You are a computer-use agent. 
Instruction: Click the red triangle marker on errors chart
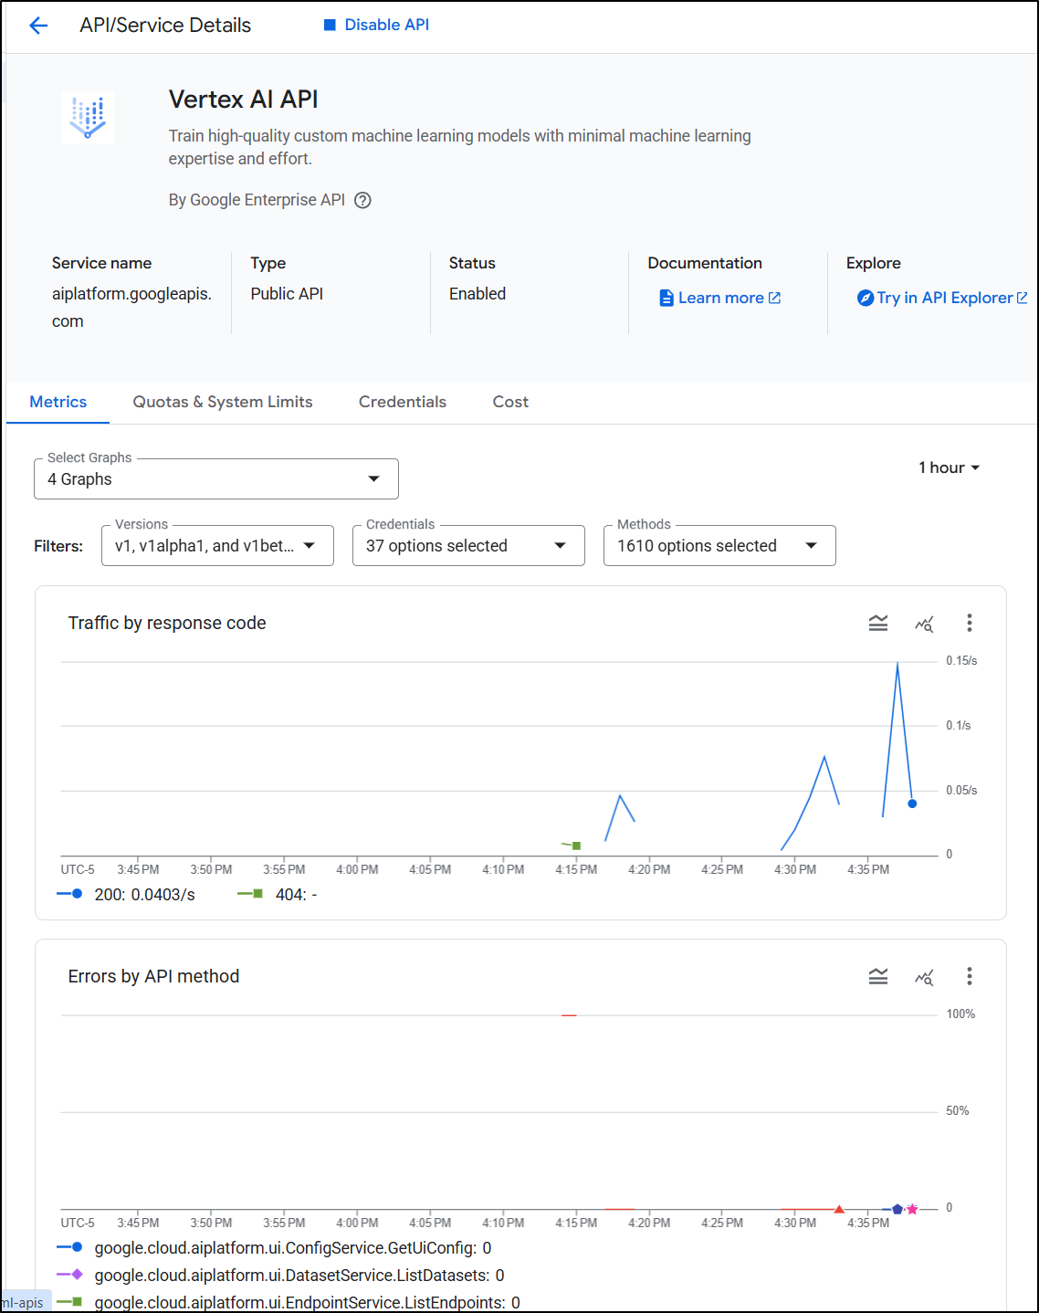839,1209
